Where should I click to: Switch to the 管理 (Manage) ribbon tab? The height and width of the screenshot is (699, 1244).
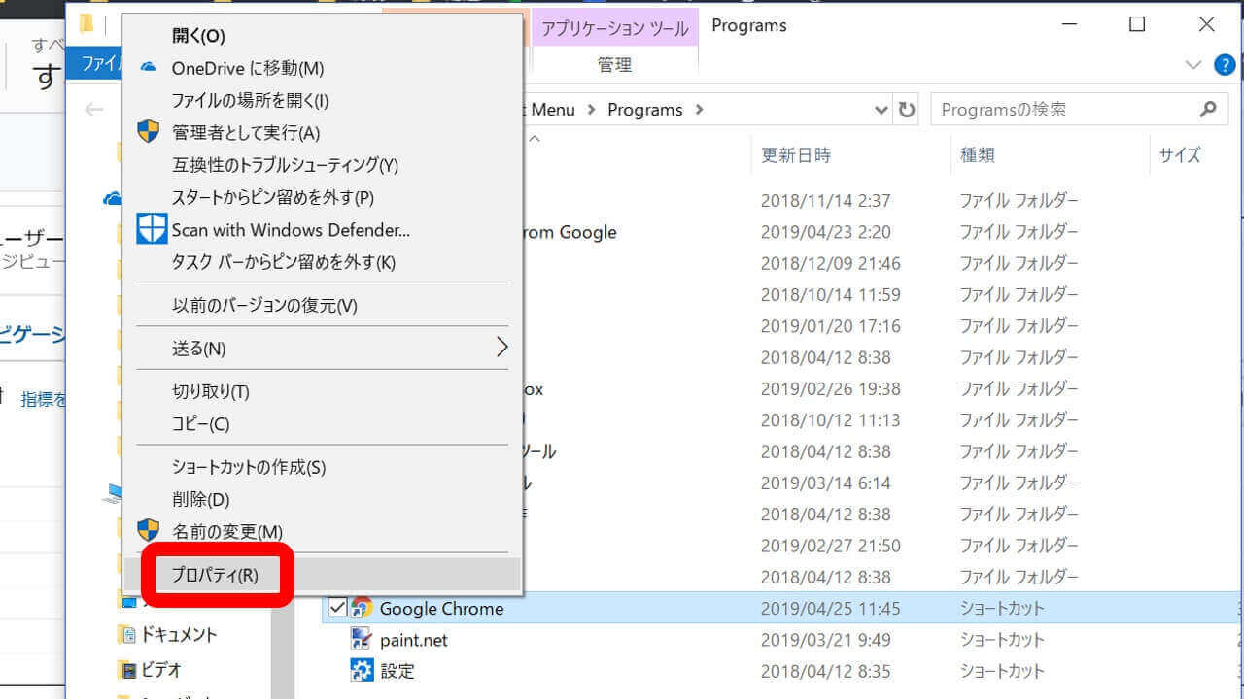(x=614, y=65)
